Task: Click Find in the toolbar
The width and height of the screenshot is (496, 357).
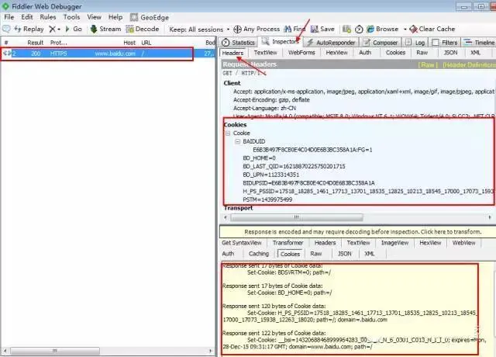Action: pos(294,29)
